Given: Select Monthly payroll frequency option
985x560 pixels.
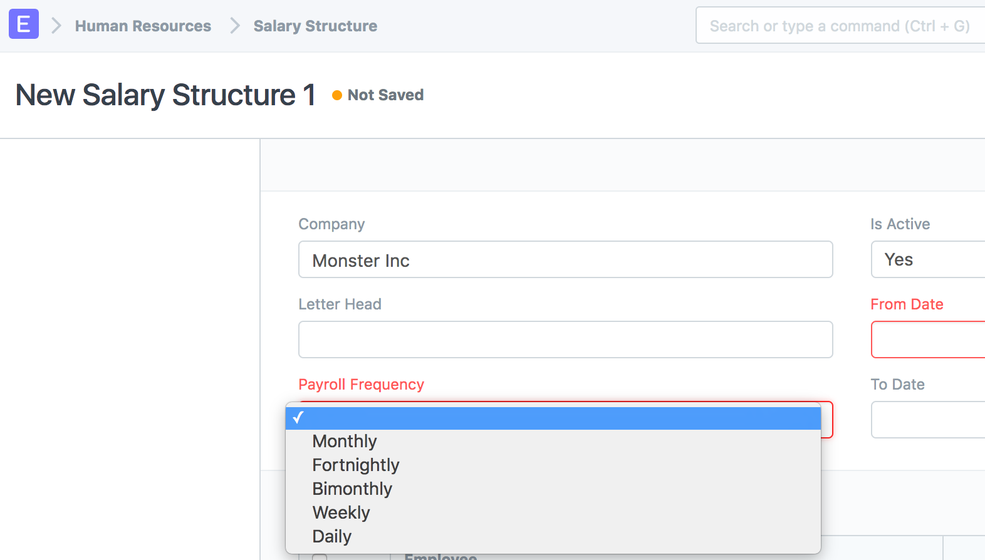Looking at the screenshot, I should point(553,441).
